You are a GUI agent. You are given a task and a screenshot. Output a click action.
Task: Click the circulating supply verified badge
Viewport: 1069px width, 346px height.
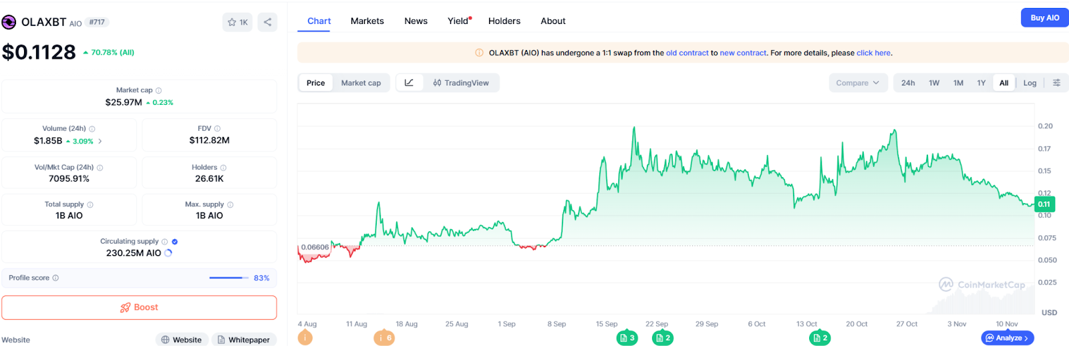coord(174,242)
